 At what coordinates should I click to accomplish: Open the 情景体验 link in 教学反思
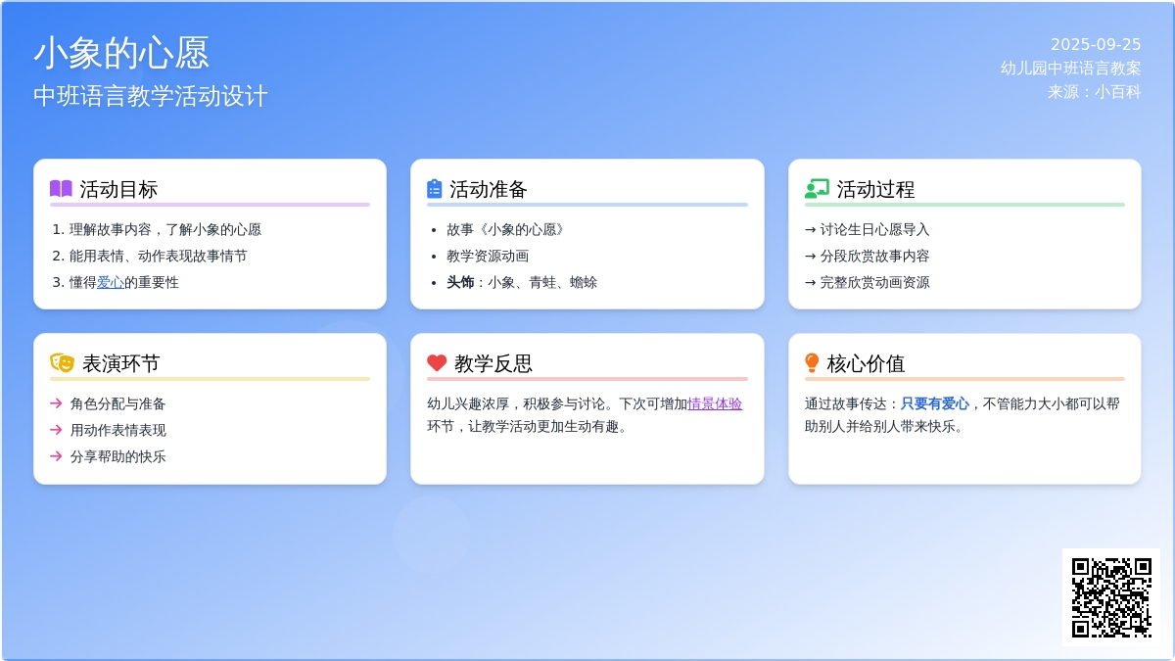[715, 403]
